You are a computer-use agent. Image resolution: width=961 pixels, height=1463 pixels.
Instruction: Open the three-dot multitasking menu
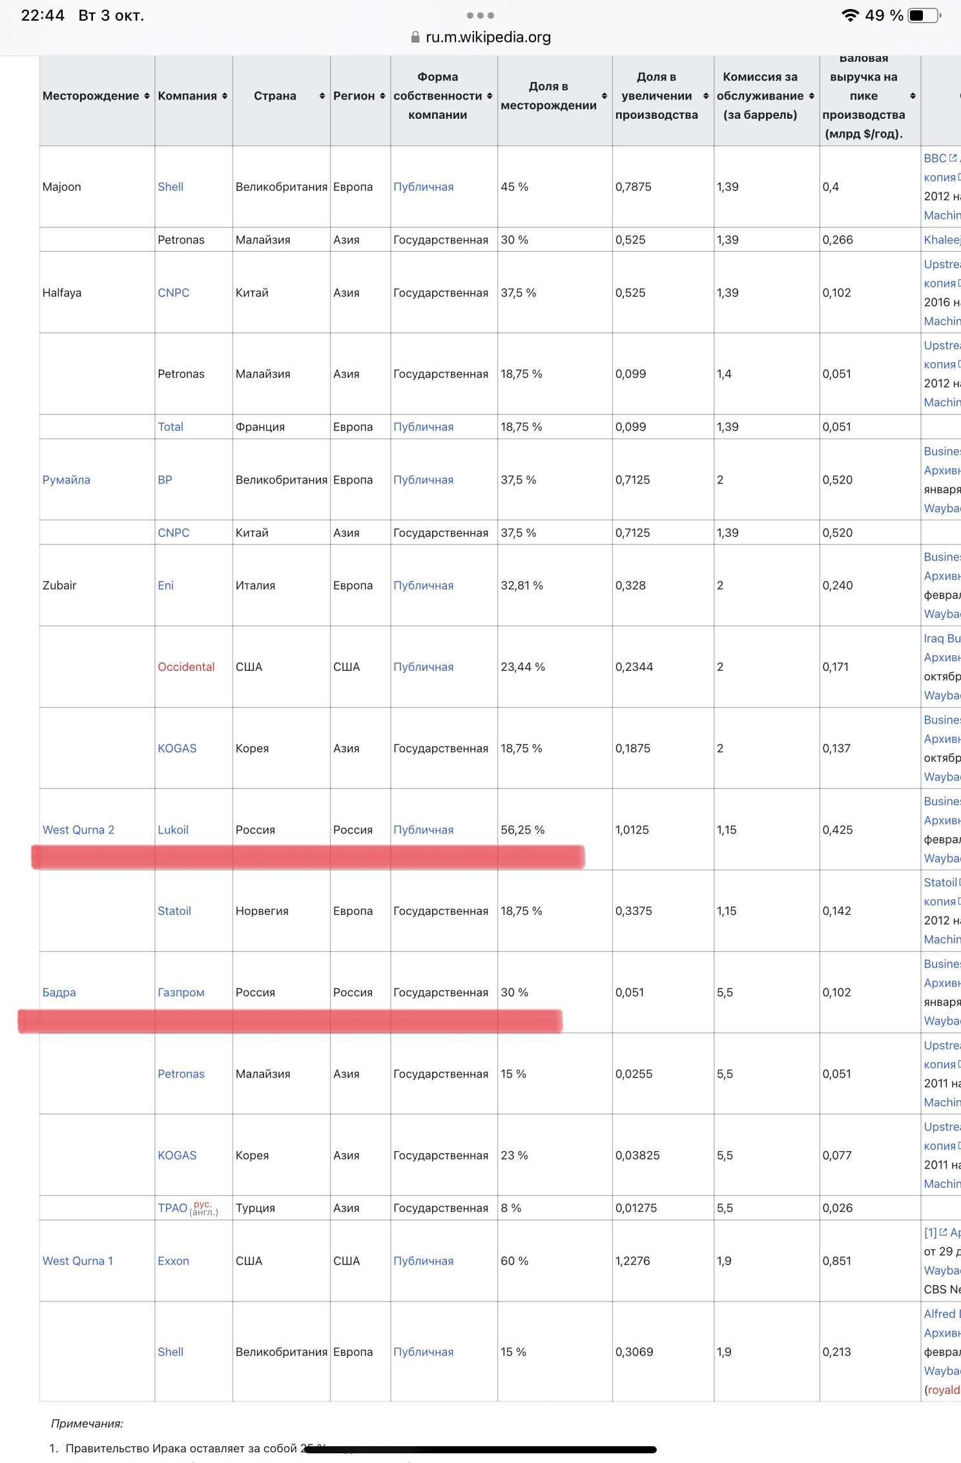(x=480, y=15)
